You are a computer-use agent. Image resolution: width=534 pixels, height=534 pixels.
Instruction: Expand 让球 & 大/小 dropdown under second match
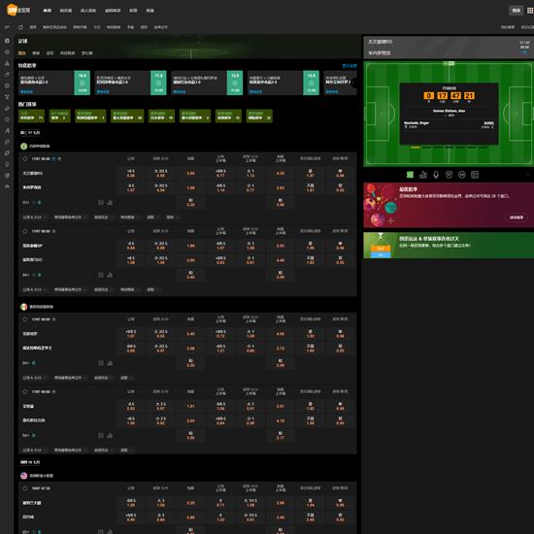click(35, 289)
